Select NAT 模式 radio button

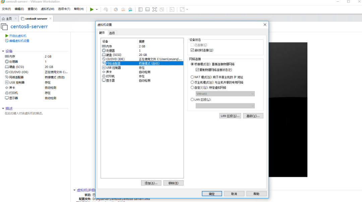click(x=192, y=77)
